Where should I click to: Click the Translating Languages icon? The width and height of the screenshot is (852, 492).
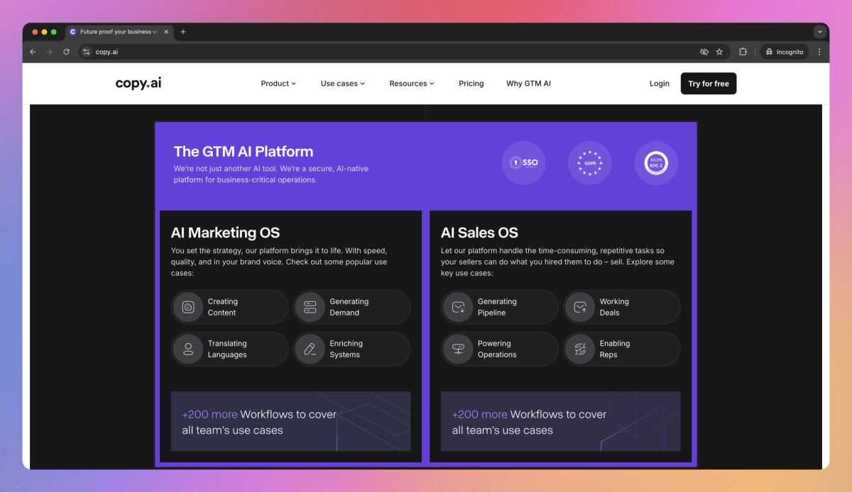188,349
